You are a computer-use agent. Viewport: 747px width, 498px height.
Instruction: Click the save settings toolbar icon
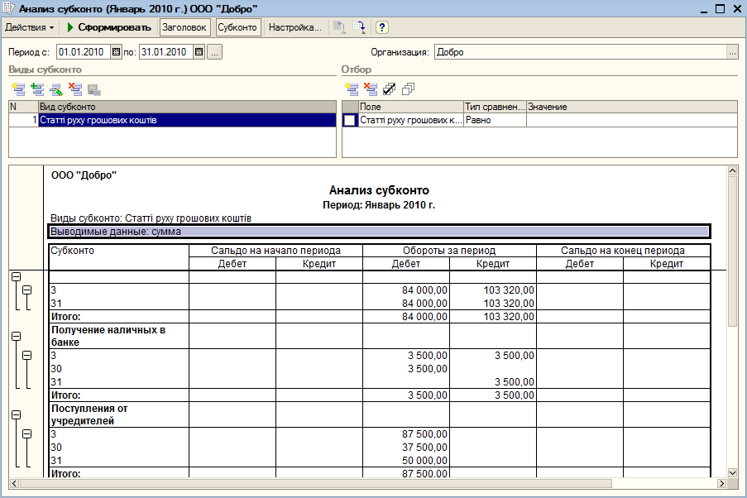359,27
